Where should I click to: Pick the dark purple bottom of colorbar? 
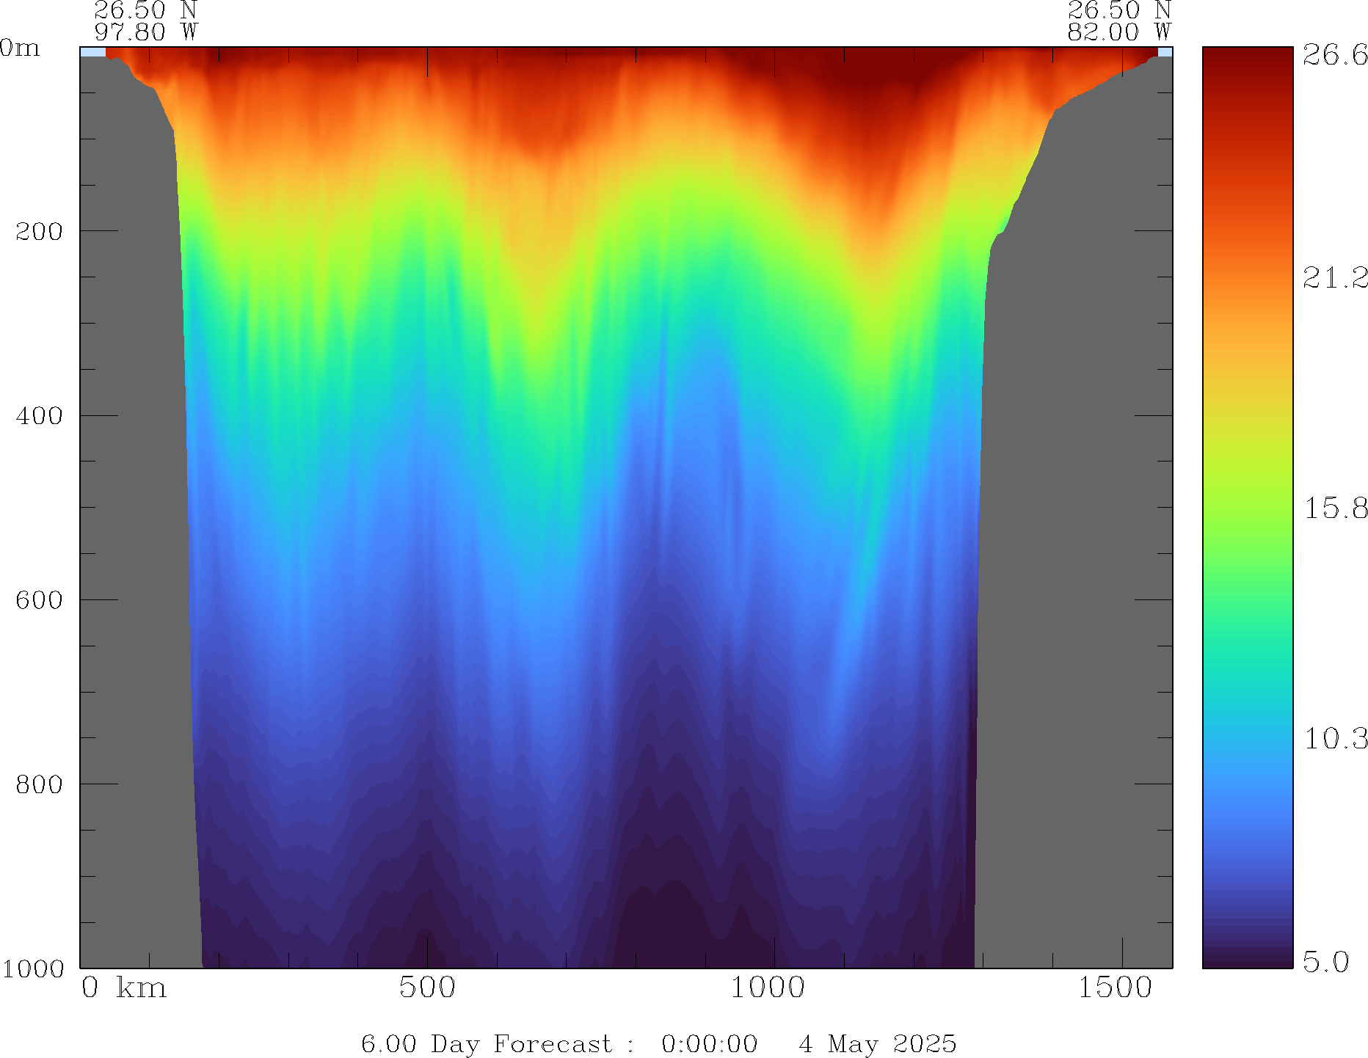pyautogui.click(x=1247, y=962)
